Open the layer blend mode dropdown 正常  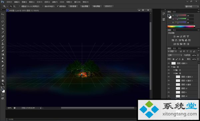(175, 55)
